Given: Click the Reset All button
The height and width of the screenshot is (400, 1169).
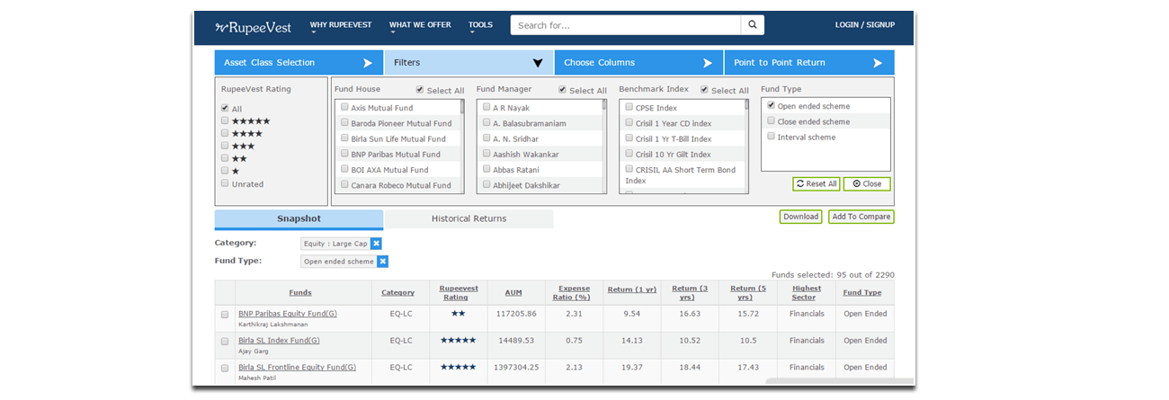Looking at the screenshot, I should (x=817, y=183).
